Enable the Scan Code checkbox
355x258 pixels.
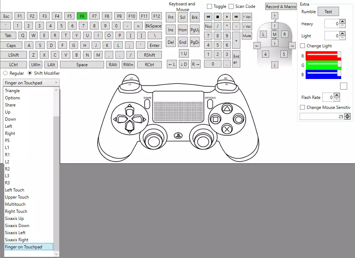(231, 6)
